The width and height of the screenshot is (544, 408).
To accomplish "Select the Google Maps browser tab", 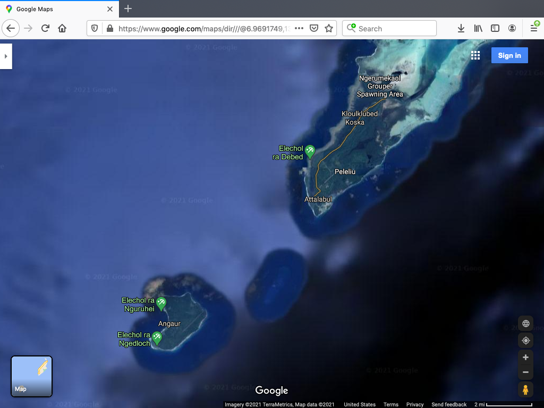I will tap(58, 9).
